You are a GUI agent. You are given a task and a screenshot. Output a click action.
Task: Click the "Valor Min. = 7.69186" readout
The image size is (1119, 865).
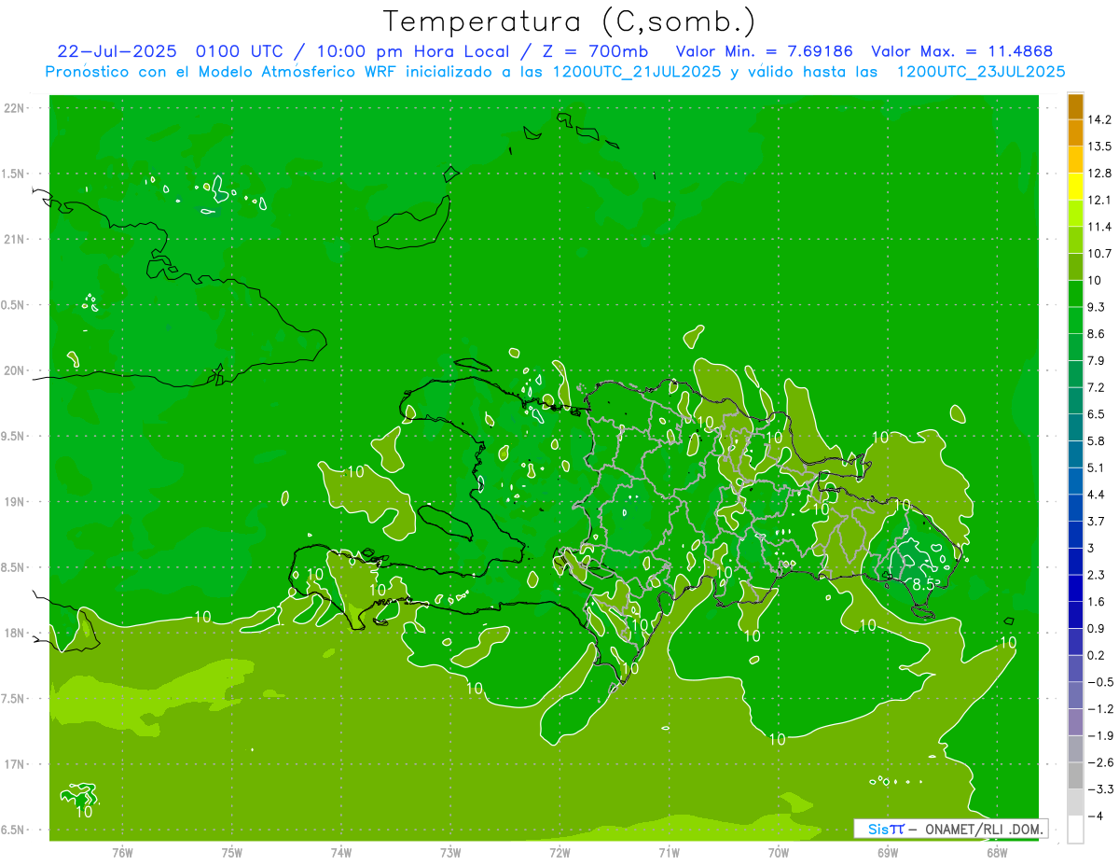764,51
